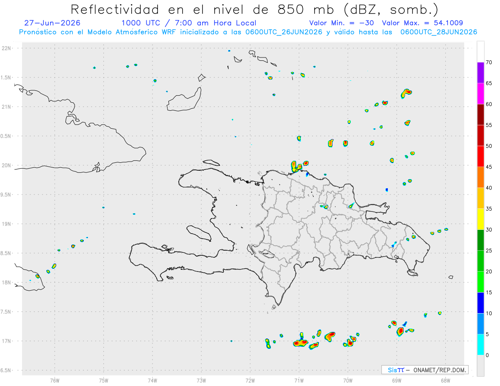Click the '10' colorbar scale value
The height and width of the screenshot is (386, 500).
(x=489, y=313)
